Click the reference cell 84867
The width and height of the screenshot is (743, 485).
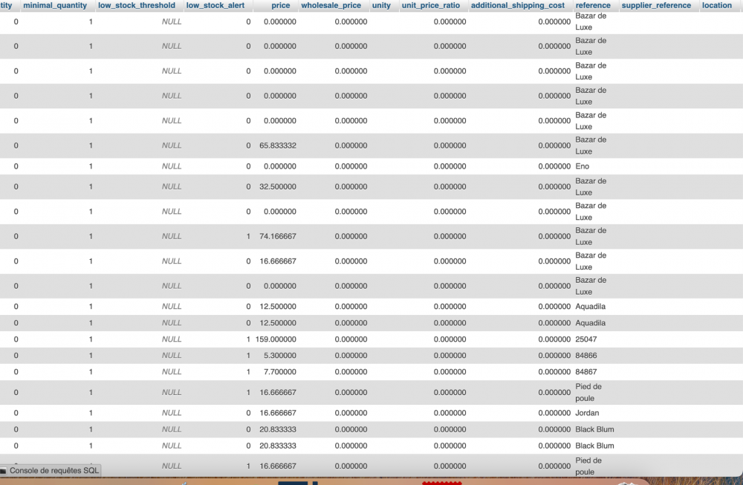pos(586,372)
